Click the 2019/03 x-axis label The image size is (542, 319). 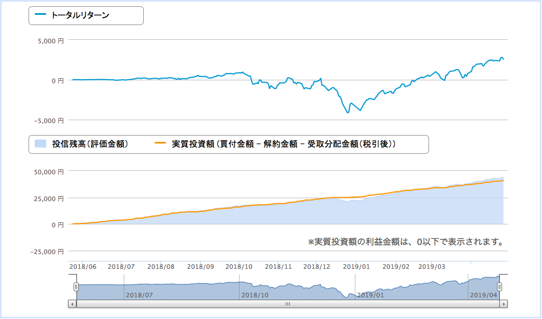click(x=432, y=267)
